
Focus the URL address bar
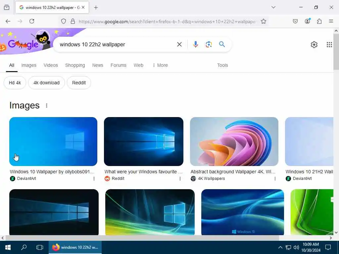(x=167, y=21)
